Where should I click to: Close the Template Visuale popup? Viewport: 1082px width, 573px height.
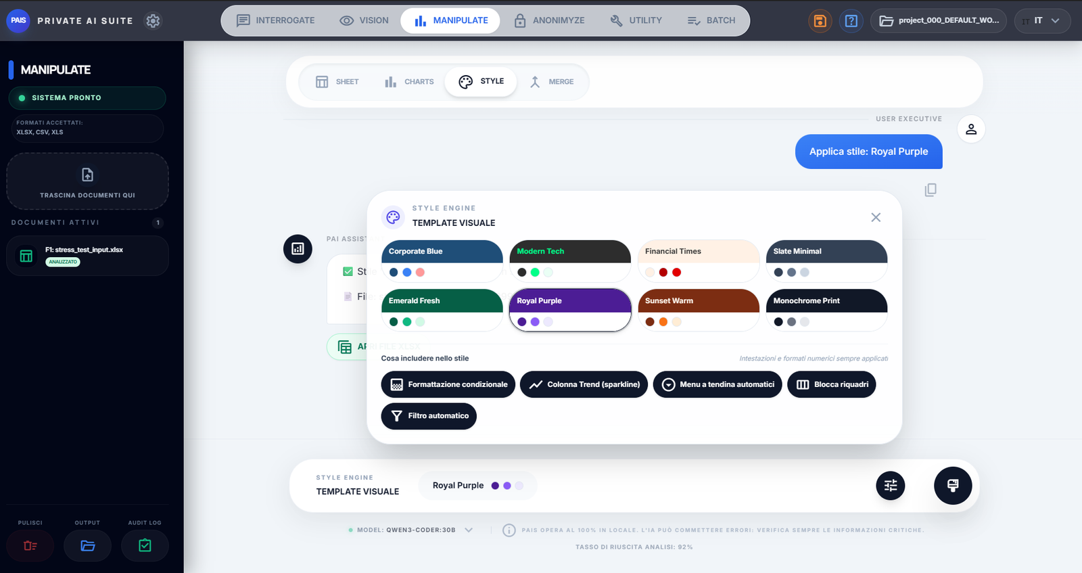click(x=876, y=217)
